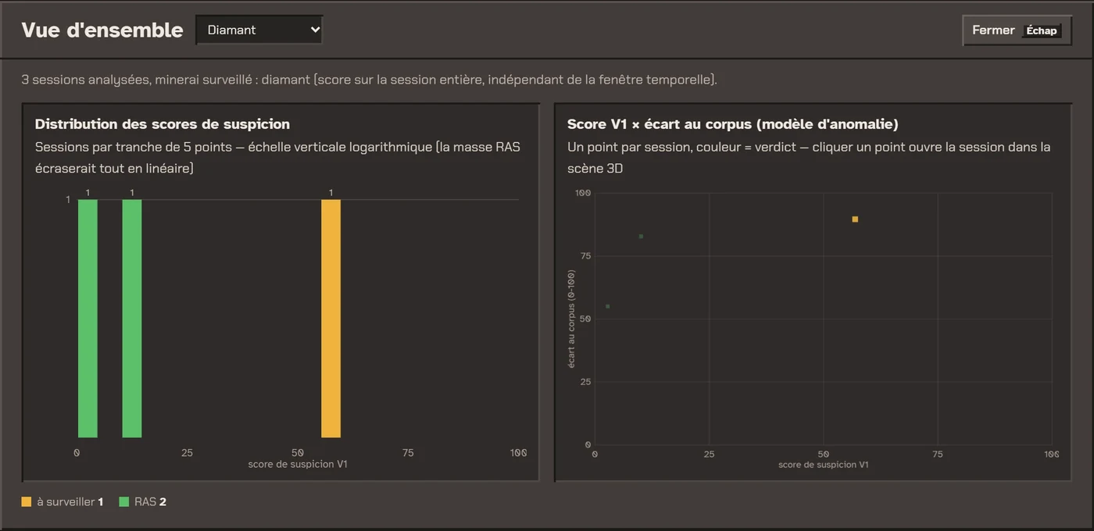The height and width of the screenshot is (531, 1094).
Task: Click the count label above the orange bar
Action: click(x=331, y=193)
